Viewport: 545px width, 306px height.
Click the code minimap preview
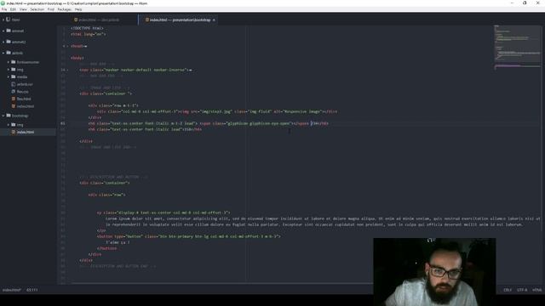517,47
